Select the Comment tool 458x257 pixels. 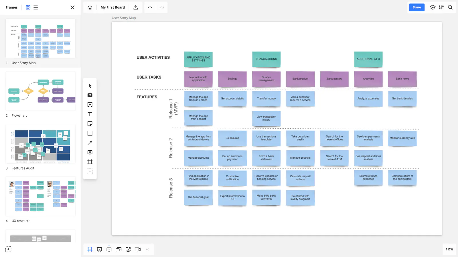point(90,152)
